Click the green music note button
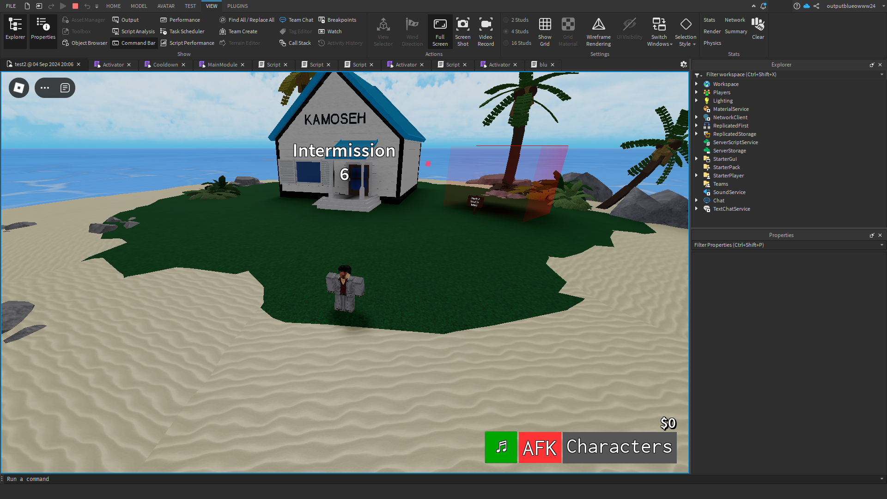Screen dimensions: 887x499 click(x=501, y=447)
